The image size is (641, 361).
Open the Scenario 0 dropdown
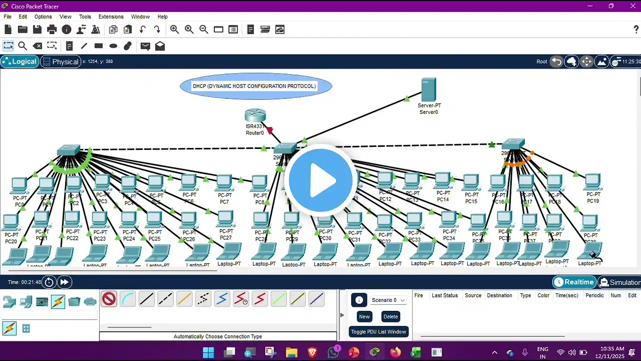coord(388,300)
